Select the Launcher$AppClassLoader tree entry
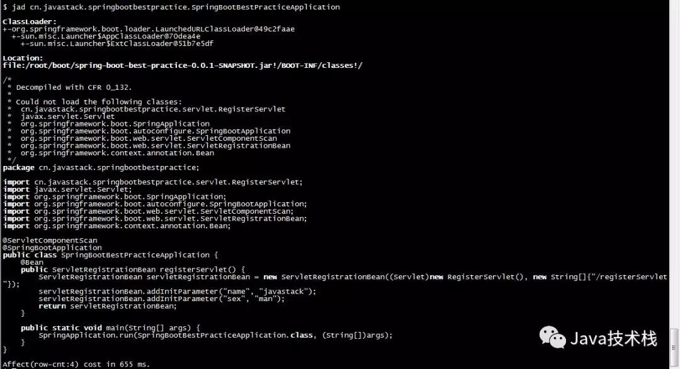The image size is (680, 369). pos(106,36)
